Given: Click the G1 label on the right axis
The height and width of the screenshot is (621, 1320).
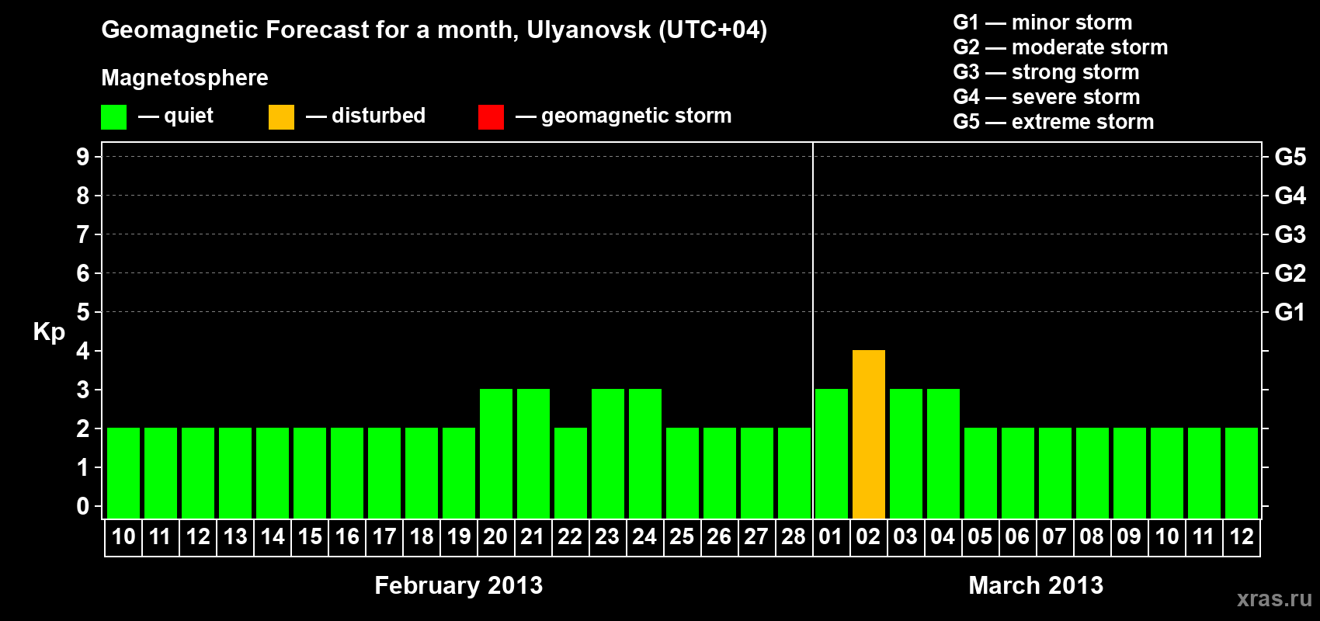Looking at the screenshot, I should (1290, 312).
